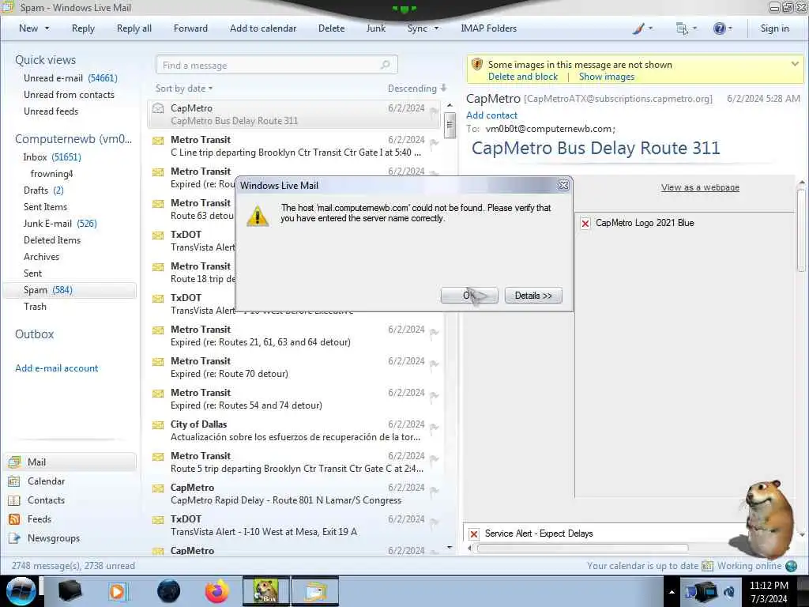Delete the selected message from the toolbar
Screen dimensions: 809x607
[x=331, y=28]
